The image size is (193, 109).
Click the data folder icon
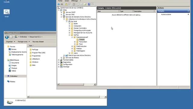(x=30, y=65)
